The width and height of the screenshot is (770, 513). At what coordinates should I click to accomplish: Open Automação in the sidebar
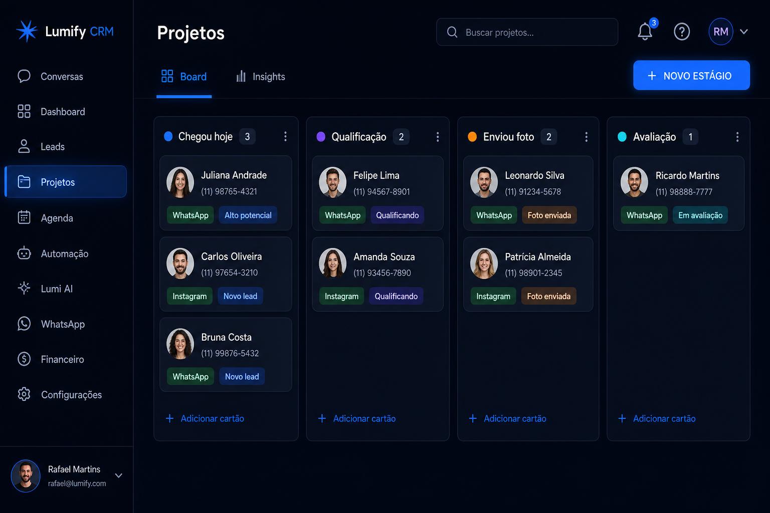(66, 253)
